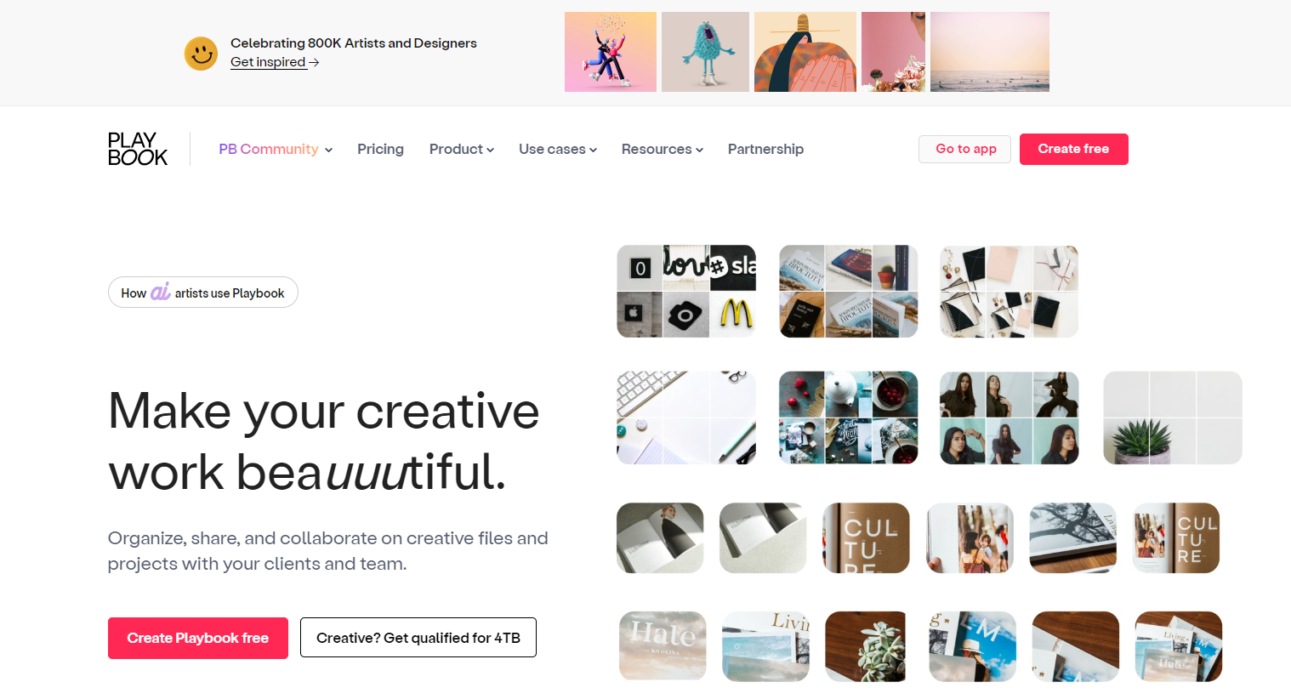This screenshot has width=1291, height=699.
Task: Click the Playbook logo
Action: (x=138, y=149)
